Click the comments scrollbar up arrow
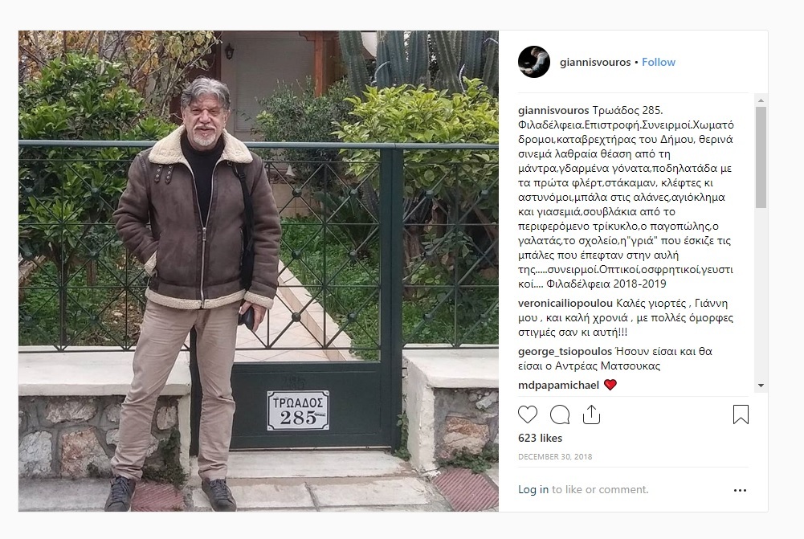This screenshot has height=539, width=804. [x=761, y=100]
